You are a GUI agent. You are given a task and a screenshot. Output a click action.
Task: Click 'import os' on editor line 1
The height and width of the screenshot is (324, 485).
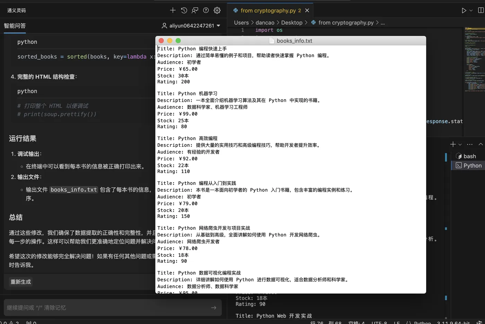coord(269,30)
